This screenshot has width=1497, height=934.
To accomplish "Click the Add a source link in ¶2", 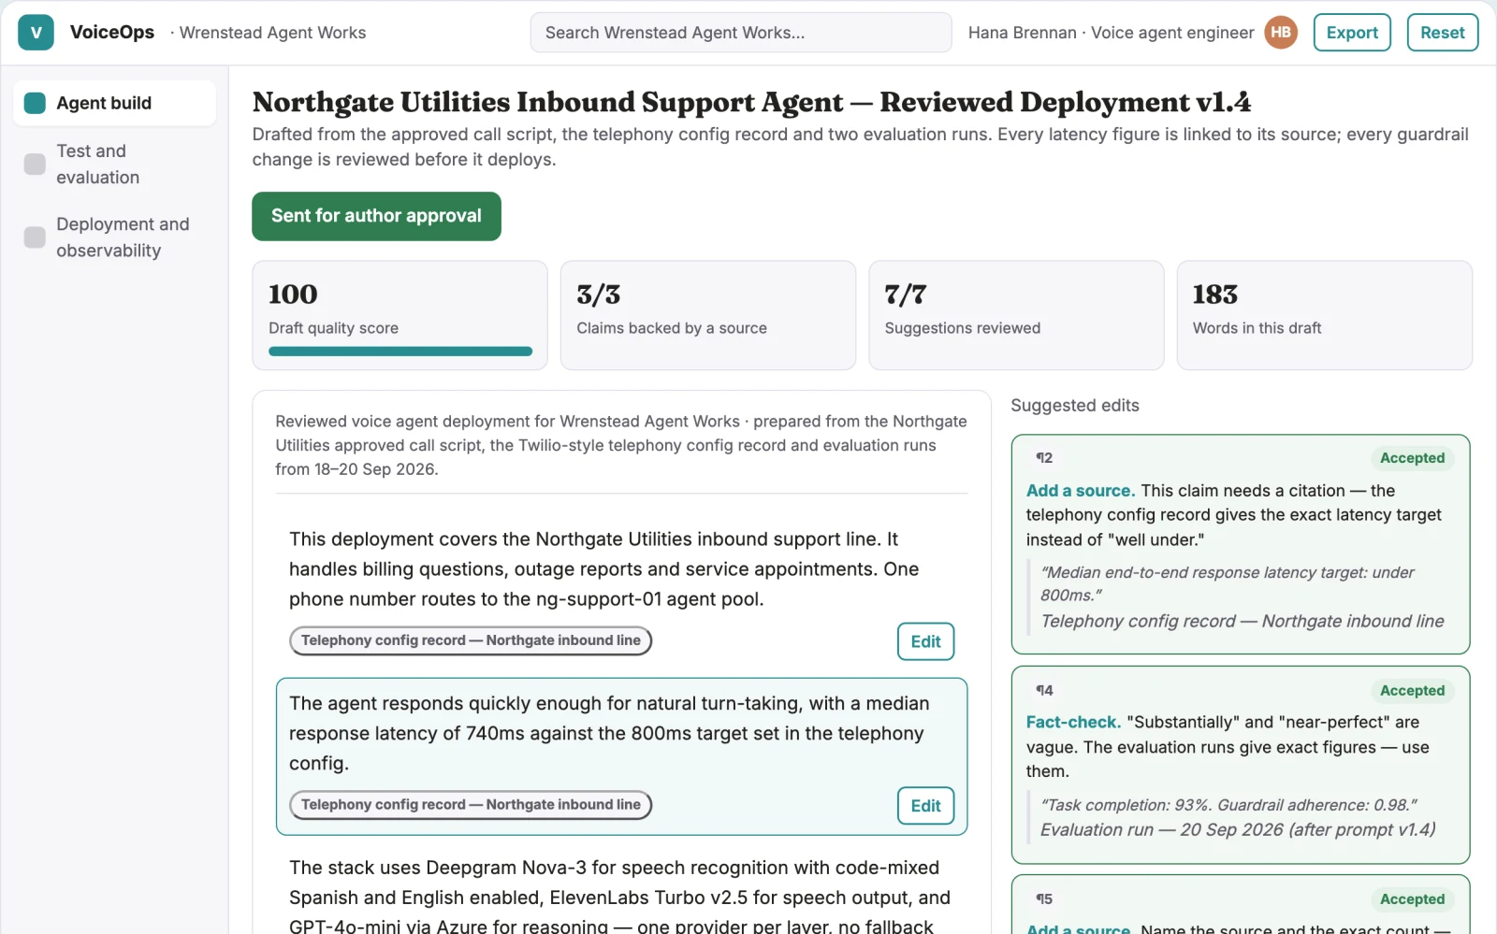I will (x=1080, y=491).
